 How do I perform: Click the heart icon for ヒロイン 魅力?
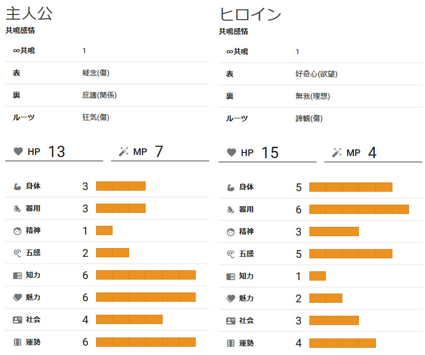coord(231,298)
